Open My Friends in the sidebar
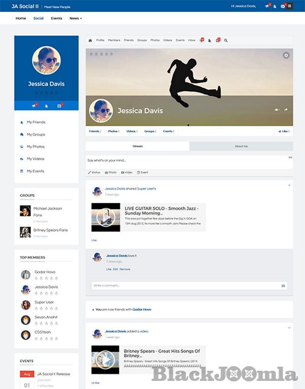Image resolution: width=305 pixels, height=389 pixels. (x=36, y=122)
